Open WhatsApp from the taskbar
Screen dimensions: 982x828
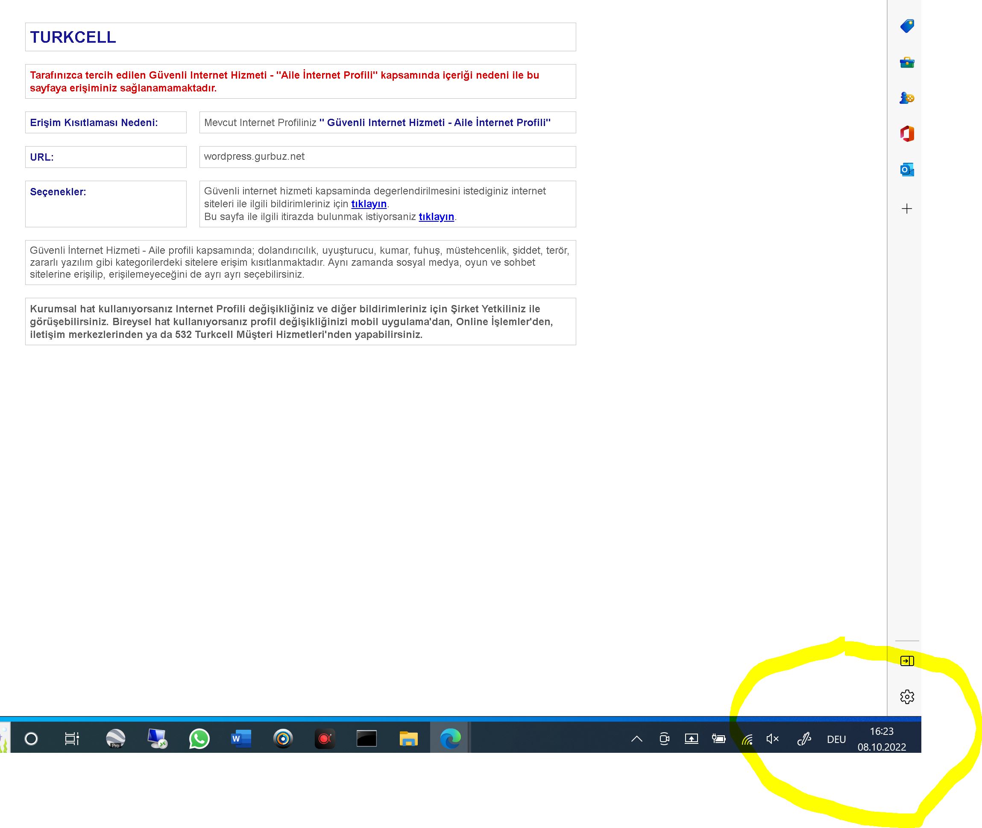click(199, 739)
